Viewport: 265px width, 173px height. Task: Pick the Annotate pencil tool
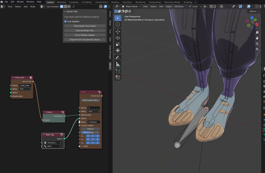tap(118, 57)
